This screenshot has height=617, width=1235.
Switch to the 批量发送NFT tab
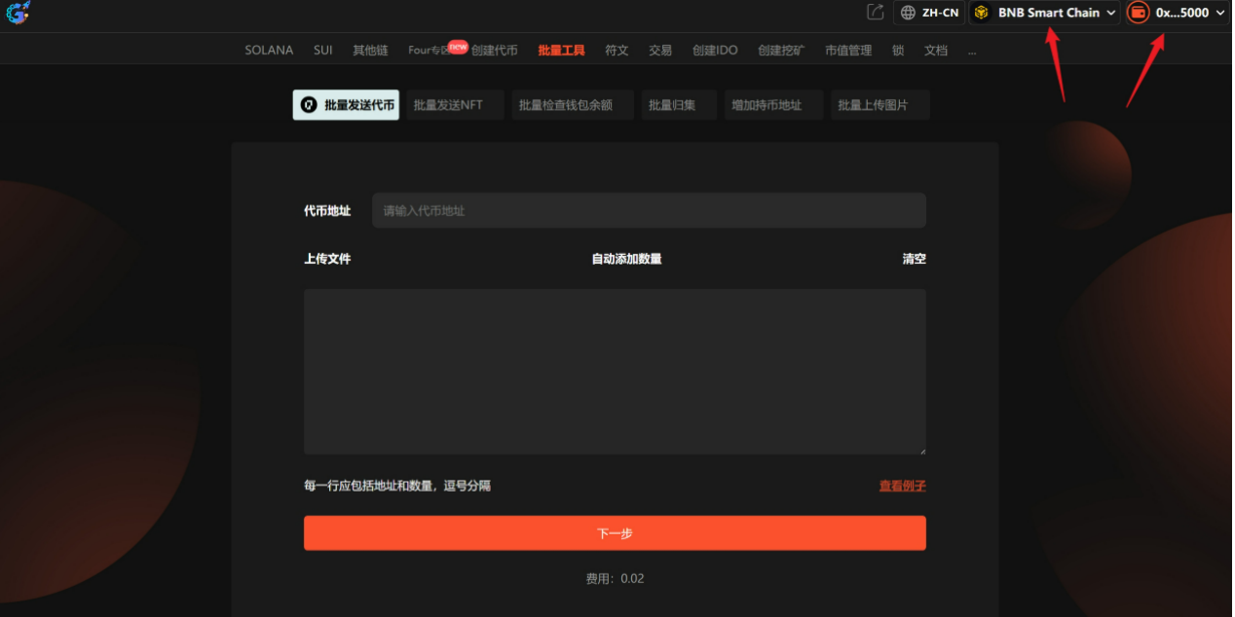pos(448,105)
